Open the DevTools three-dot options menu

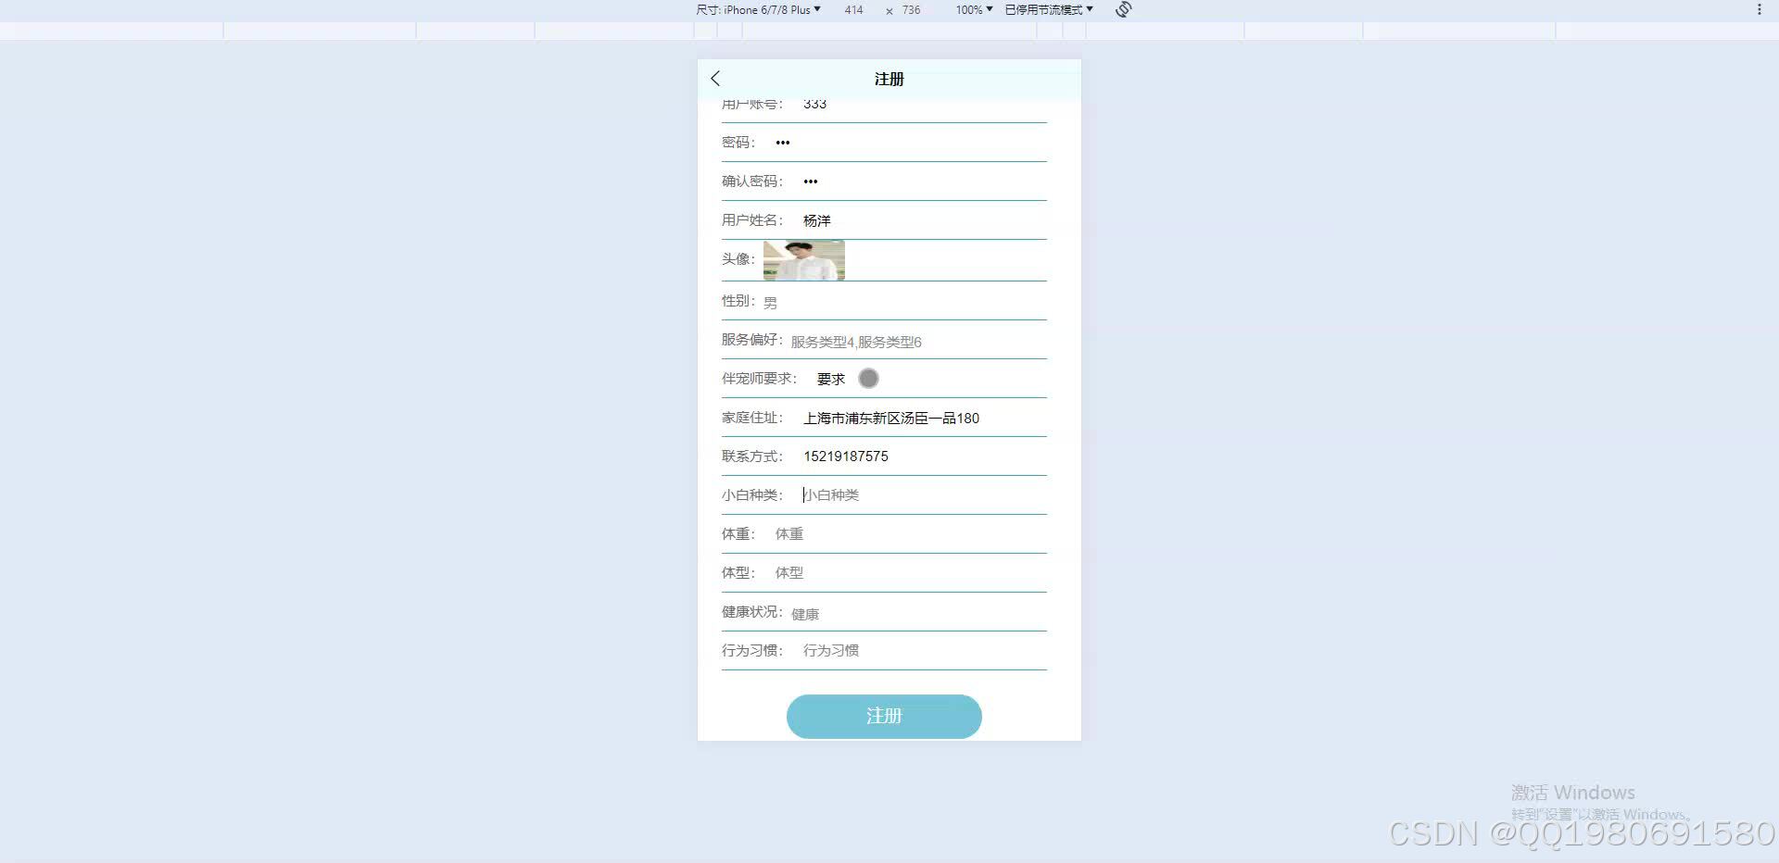click(1759, 9)
